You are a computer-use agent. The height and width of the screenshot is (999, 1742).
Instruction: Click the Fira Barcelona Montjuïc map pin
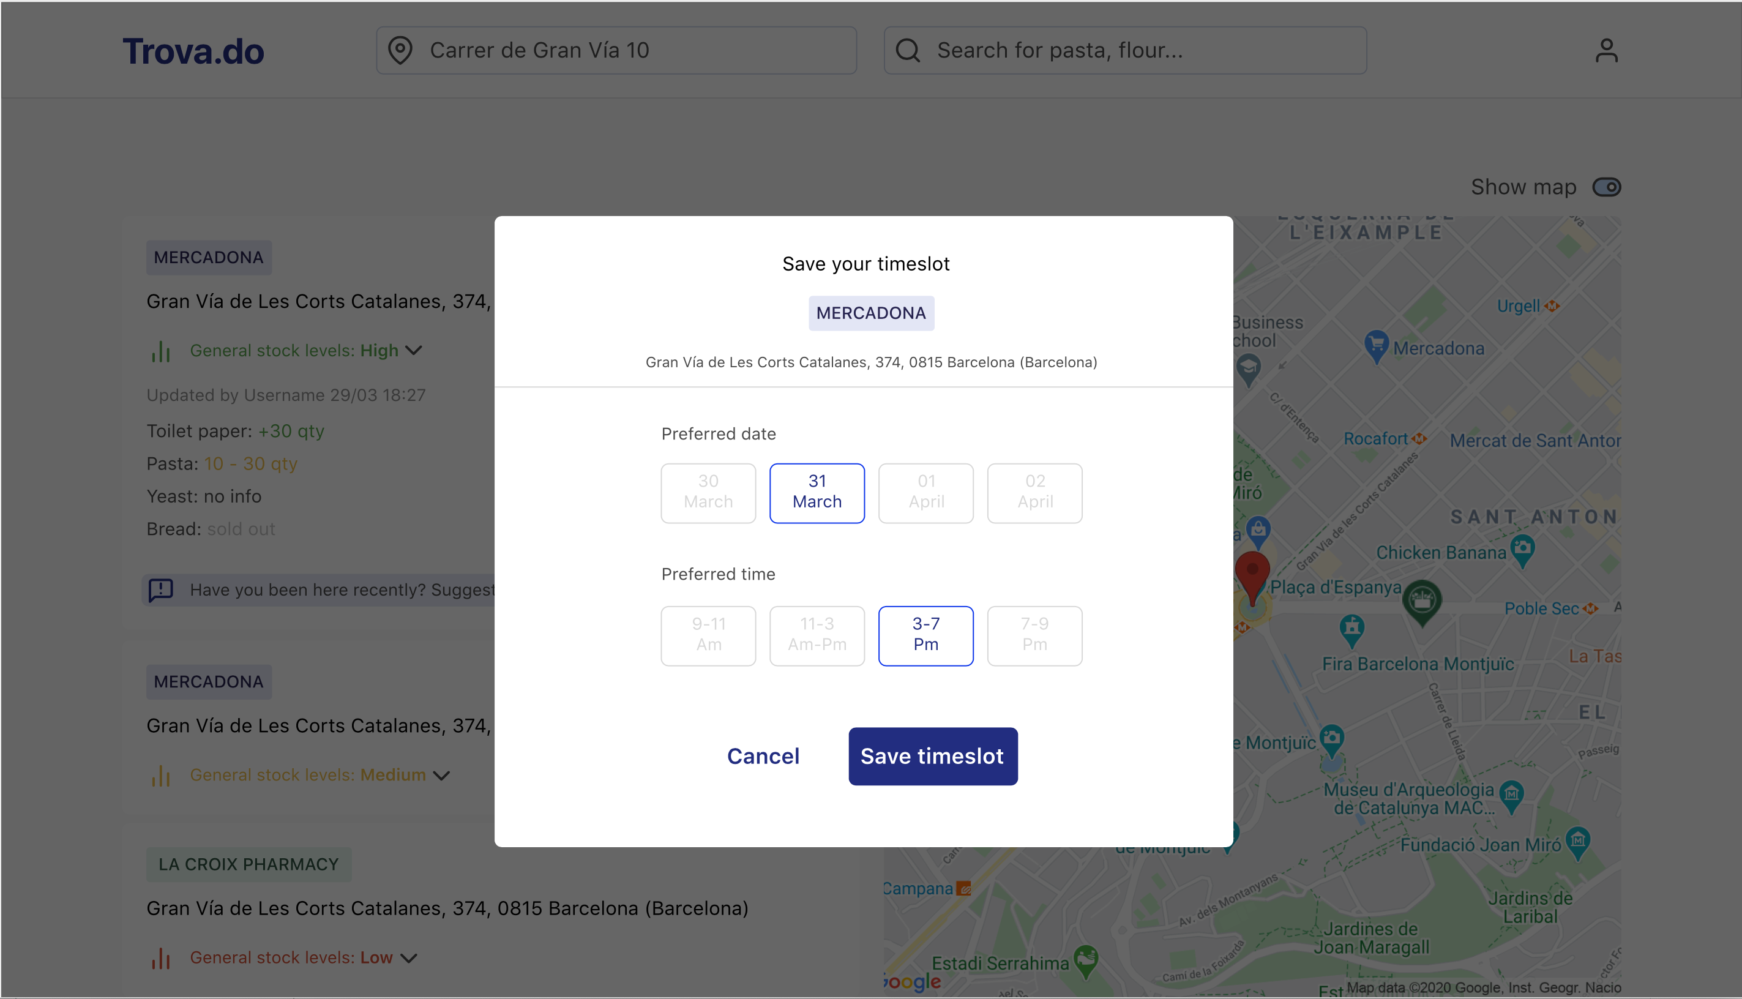pyautogui.click(x=1352, y=630)
